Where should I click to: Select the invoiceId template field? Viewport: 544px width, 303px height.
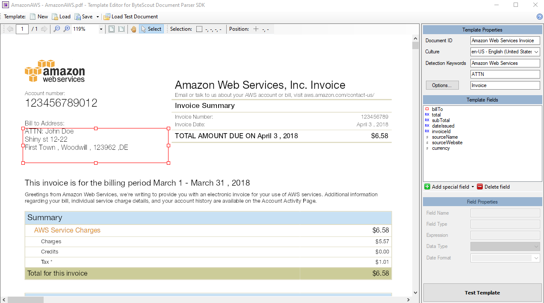[441, 131]
